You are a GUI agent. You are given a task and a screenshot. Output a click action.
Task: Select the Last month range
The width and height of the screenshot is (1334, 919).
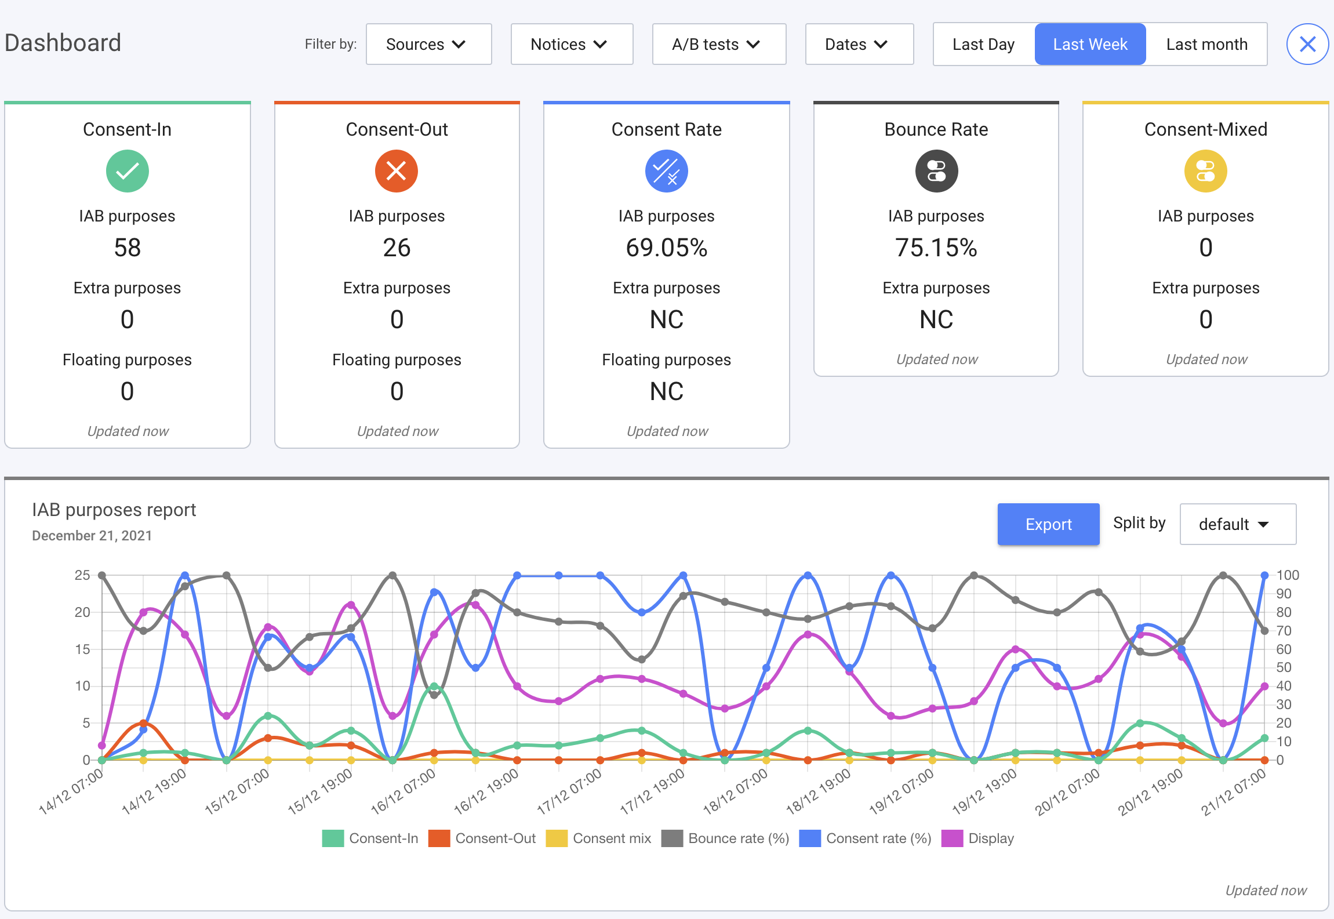coord(1206,44)
